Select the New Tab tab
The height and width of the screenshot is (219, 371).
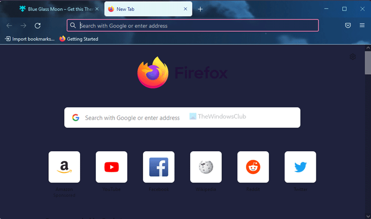pos(148,9)
